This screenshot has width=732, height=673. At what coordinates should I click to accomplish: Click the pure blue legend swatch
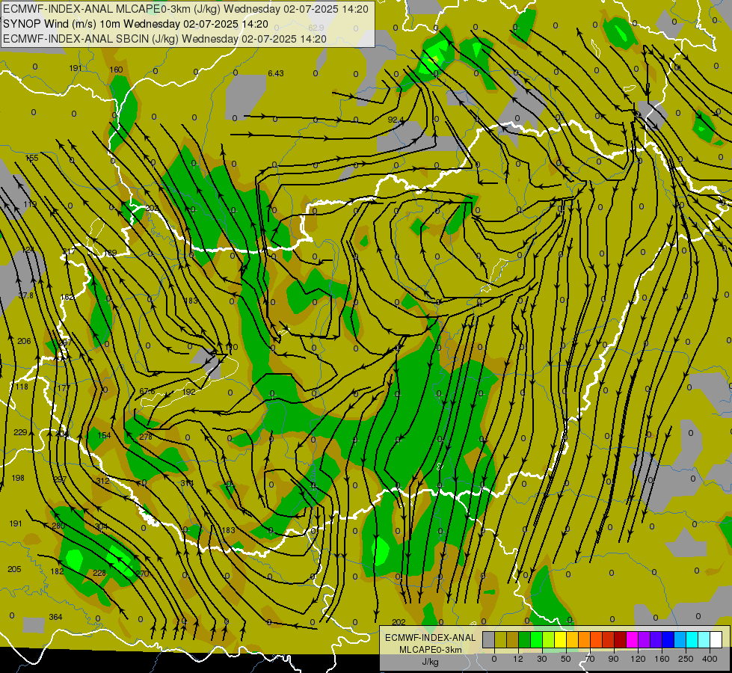(x=668, y=639)
